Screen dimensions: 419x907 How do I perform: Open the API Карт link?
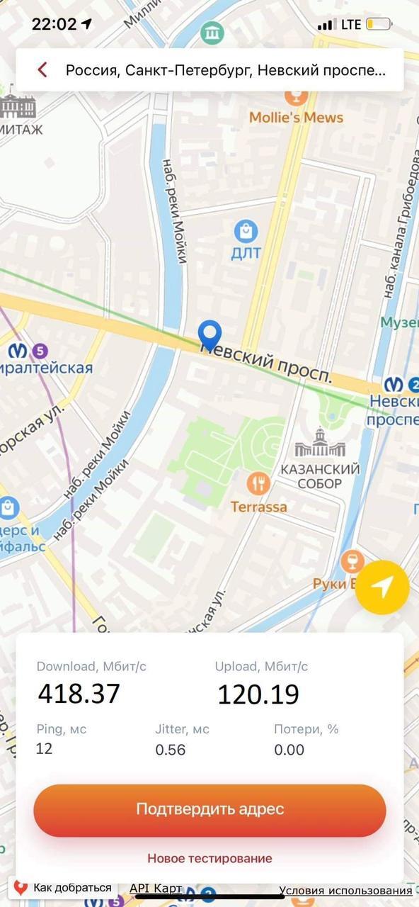(x=156, y=889)
